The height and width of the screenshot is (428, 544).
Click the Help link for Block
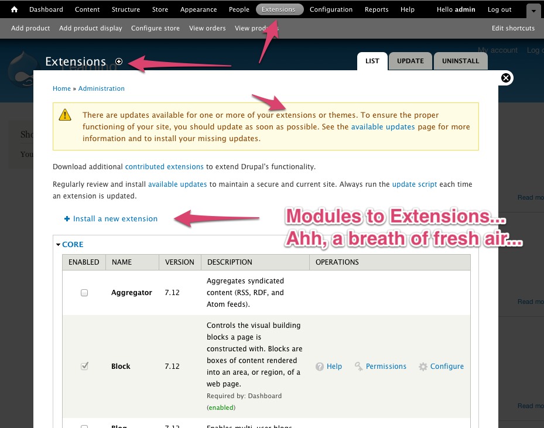click(x=334, y=367)
